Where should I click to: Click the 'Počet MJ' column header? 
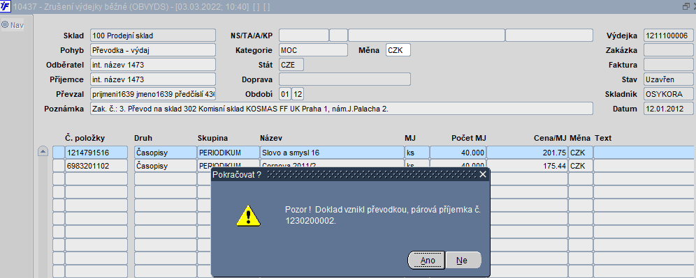tap(469, 138)
